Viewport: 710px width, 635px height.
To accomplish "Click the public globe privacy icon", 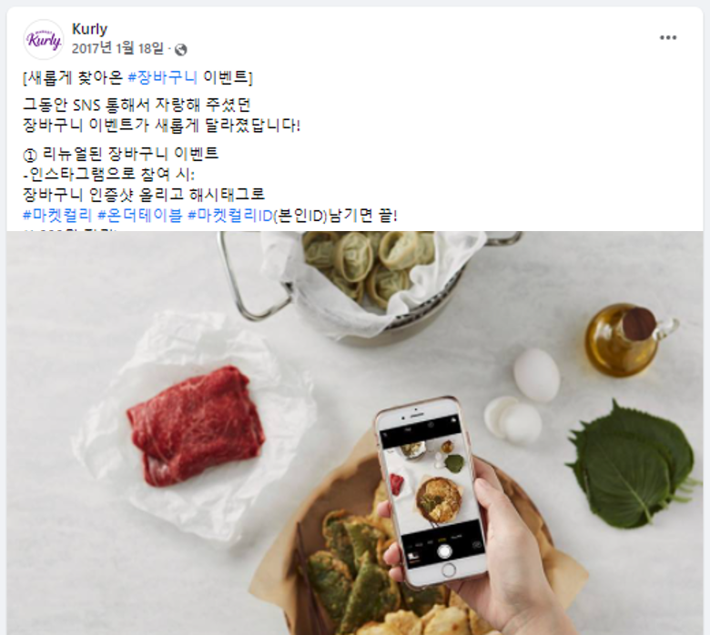I will [x=180, y=49].
